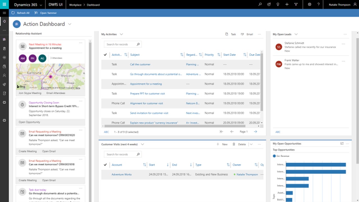
Task: Create a new Task in My Activities
Action: click(x=231, y=34)
